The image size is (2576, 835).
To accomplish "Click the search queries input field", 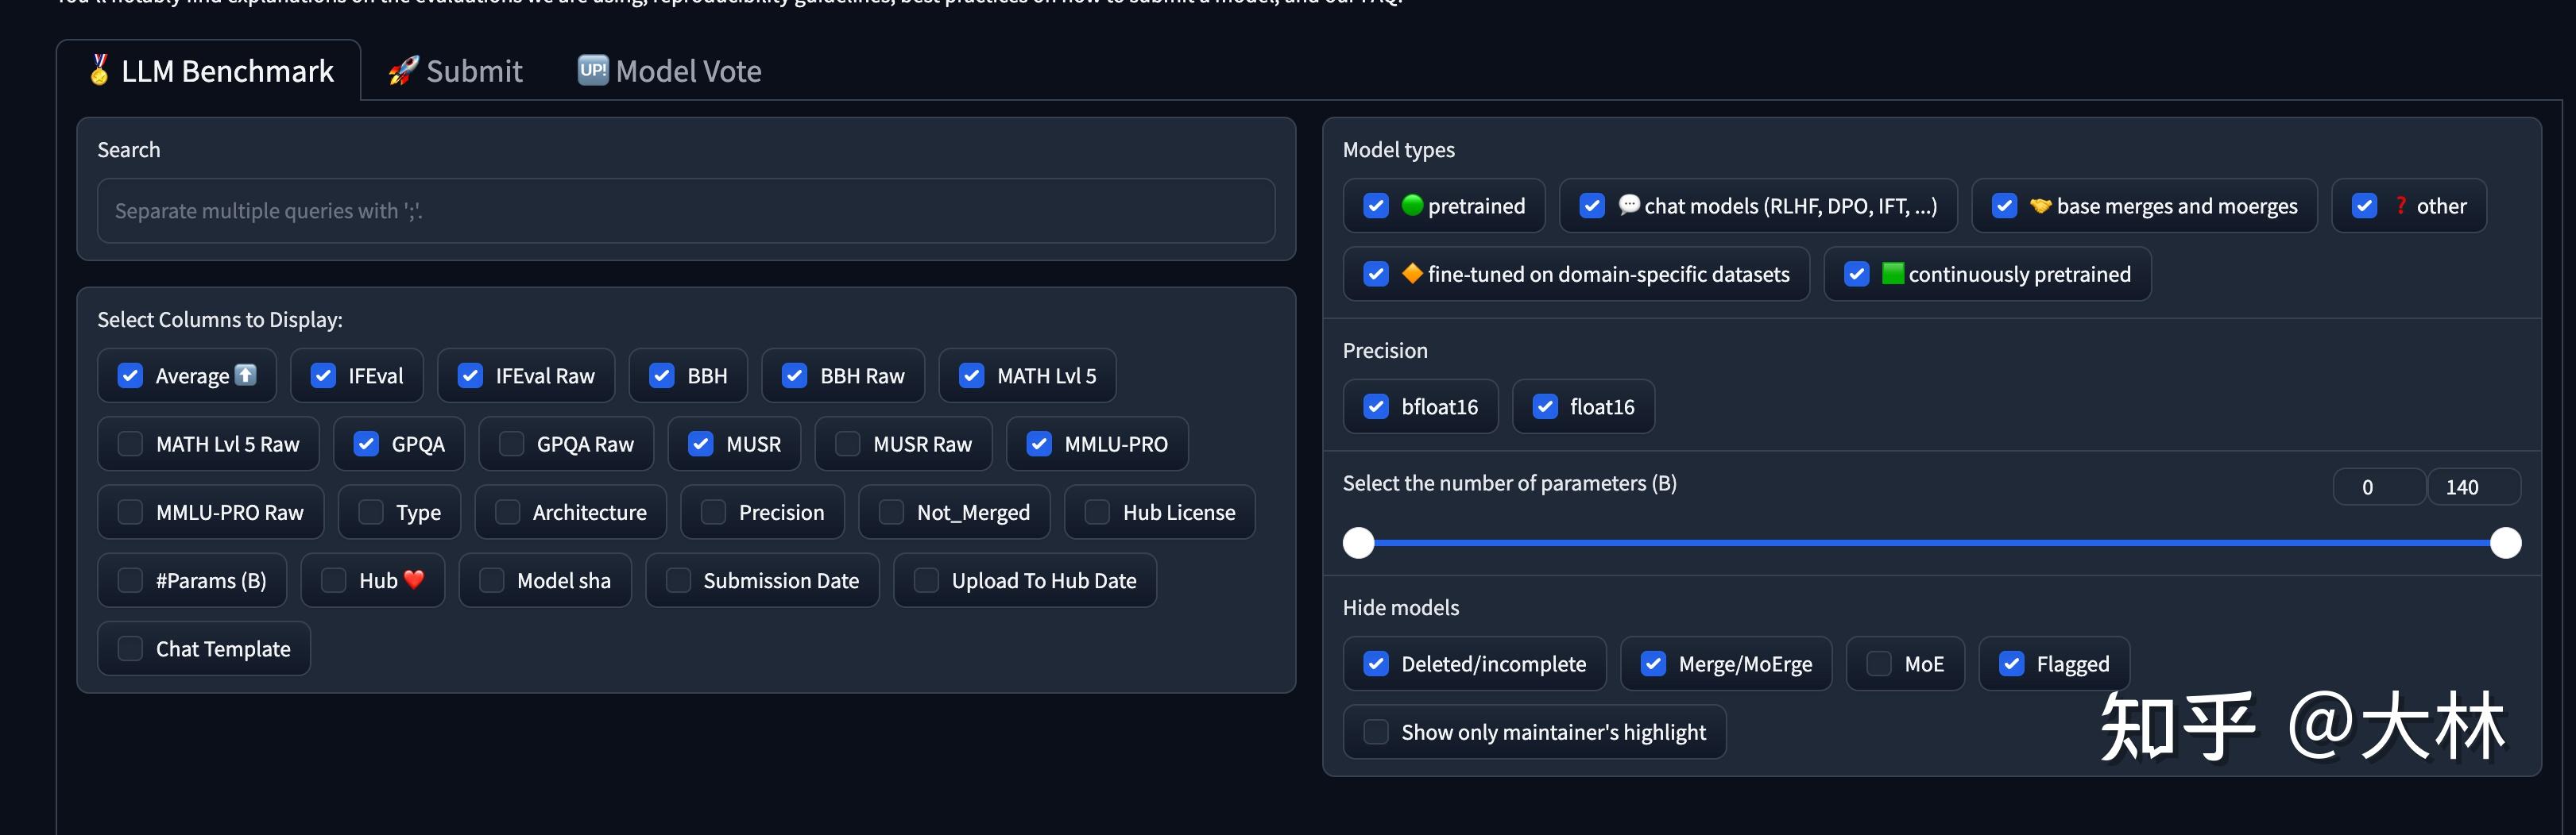I will coord(685,211).
